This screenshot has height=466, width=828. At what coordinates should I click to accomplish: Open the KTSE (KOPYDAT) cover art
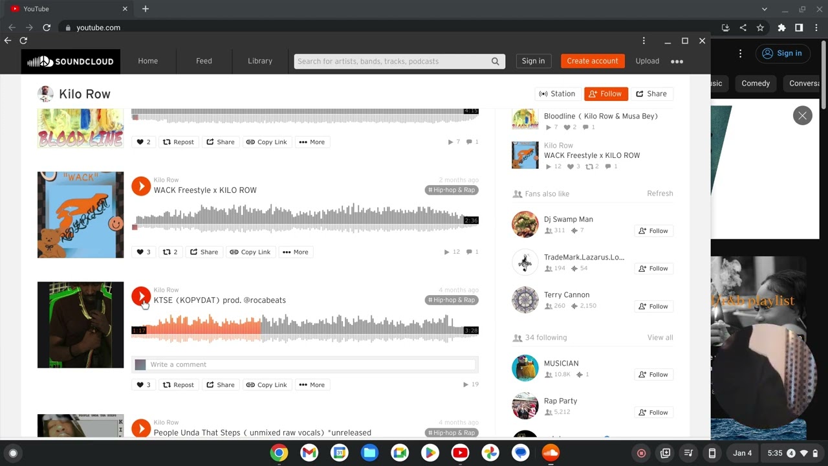pos(80,325)
